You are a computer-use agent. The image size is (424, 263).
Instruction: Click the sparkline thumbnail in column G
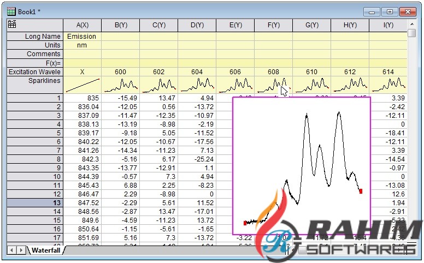point(312,85)
